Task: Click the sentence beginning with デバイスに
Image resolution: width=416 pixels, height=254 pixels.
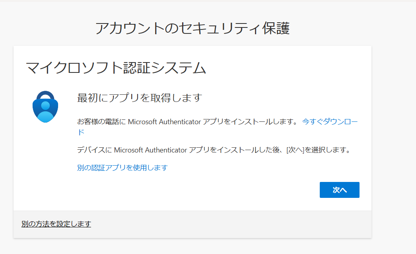Action: (213, 150)
